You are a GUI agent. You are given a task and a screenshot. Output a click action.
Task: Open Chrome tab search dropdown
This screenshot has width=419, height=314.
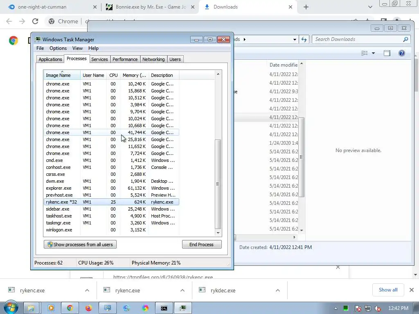(x=370, y=7)
